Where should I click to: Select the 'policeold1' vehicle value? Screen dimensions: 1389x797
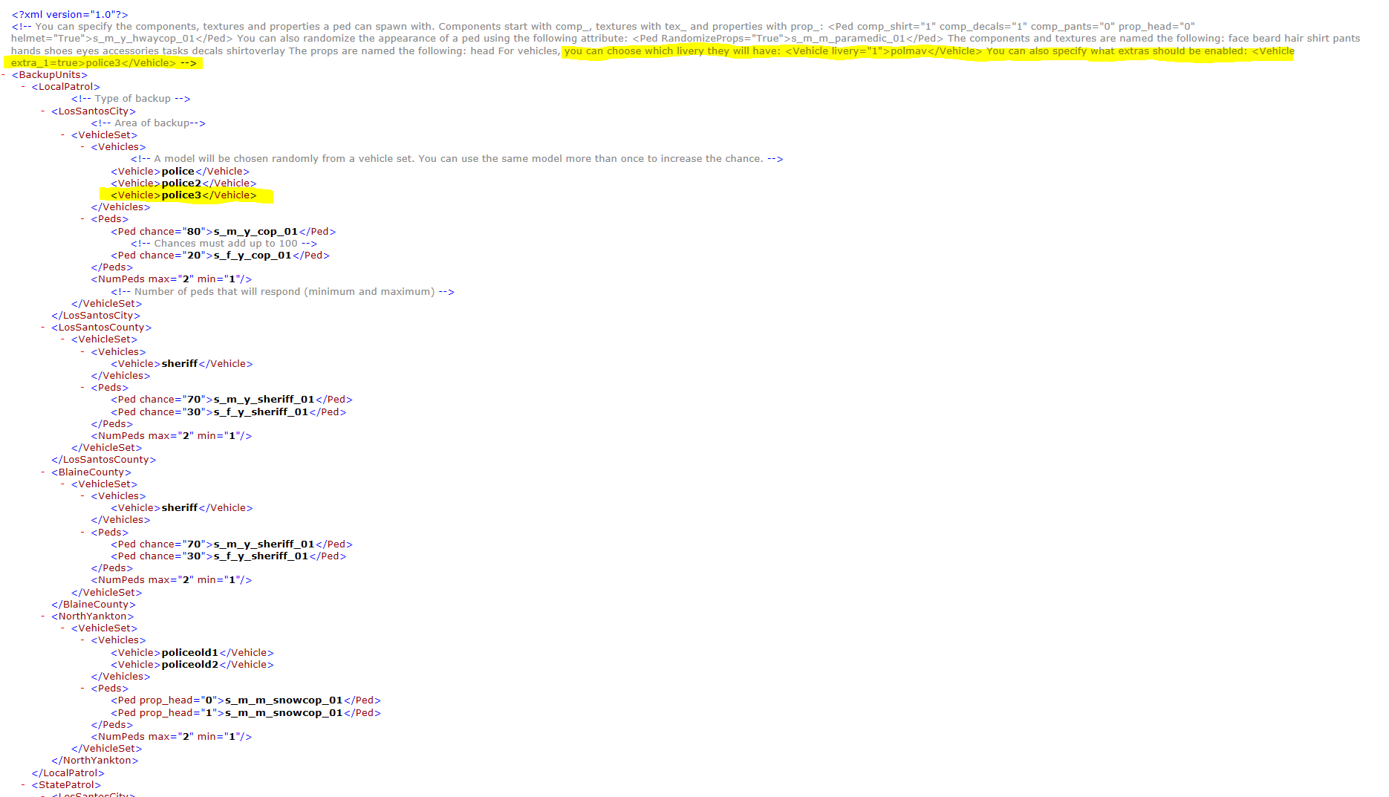point(190,653)
